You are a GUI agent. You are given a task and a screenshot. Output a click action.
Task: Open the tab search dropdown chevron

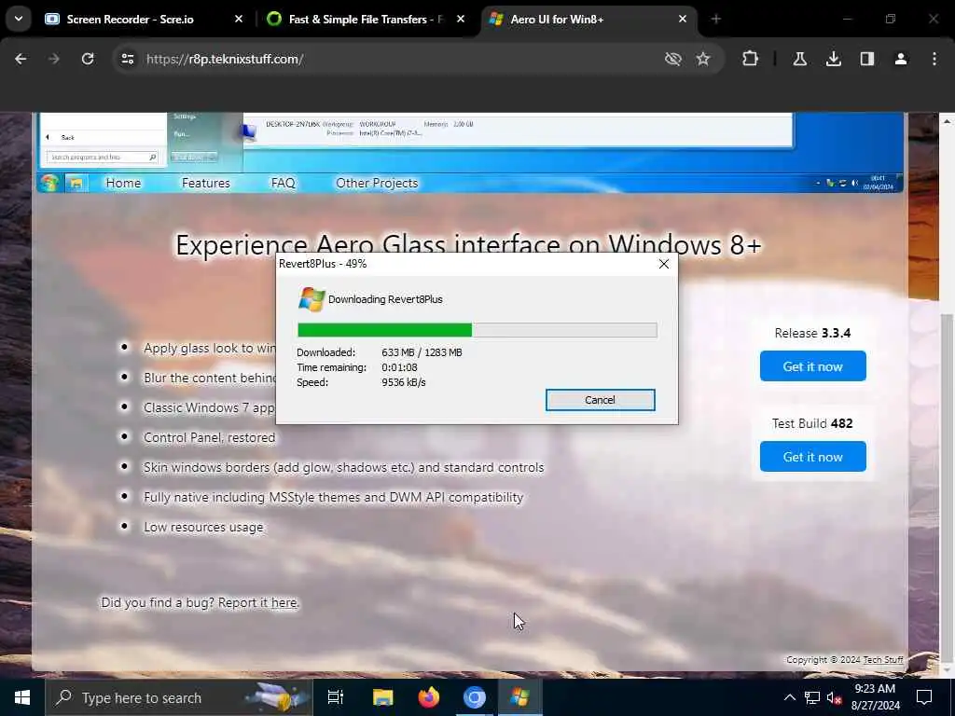click(19, 19)
